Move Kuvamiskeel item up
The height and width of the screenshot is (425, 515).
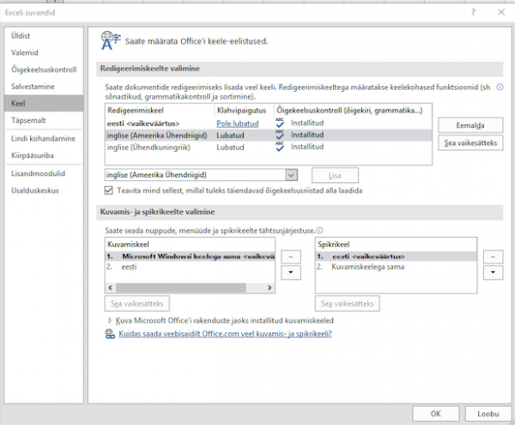291,257
